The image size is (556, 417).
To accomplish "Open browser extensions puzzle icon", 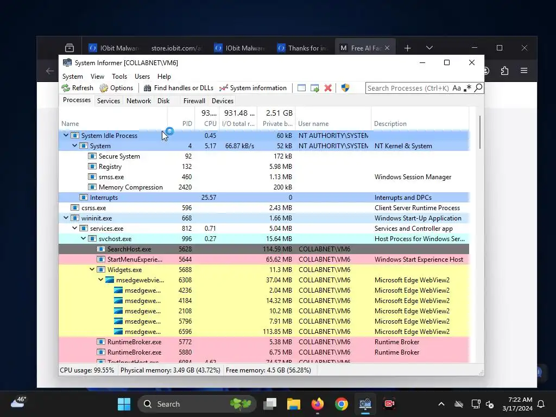I will coord(504,71).
